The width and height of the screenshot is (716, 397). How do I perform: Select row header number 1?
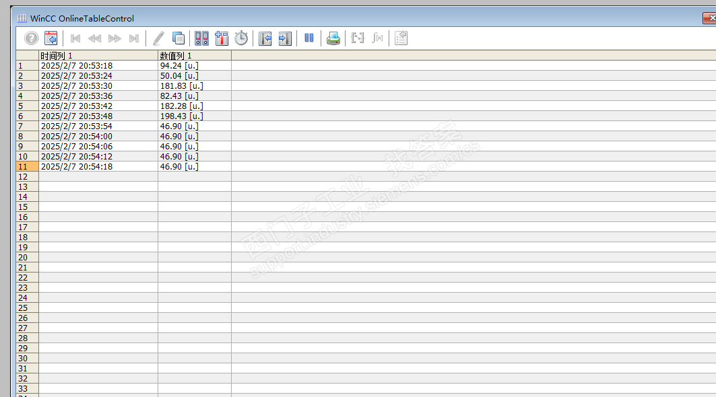(x=28, y=66)
